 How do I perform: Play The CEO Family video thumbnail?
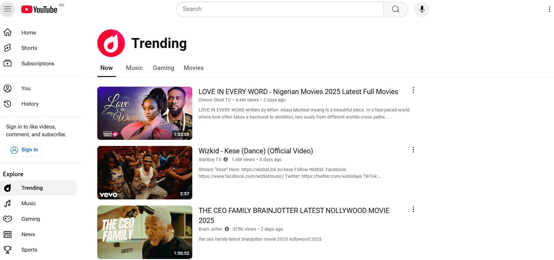click(145, 232)
